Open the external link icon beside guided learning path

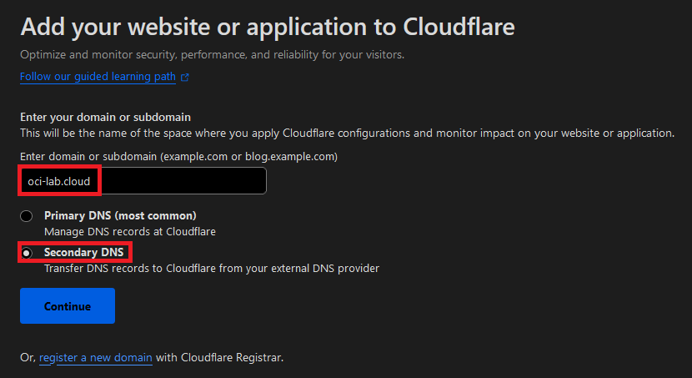(x=185, y=78)
